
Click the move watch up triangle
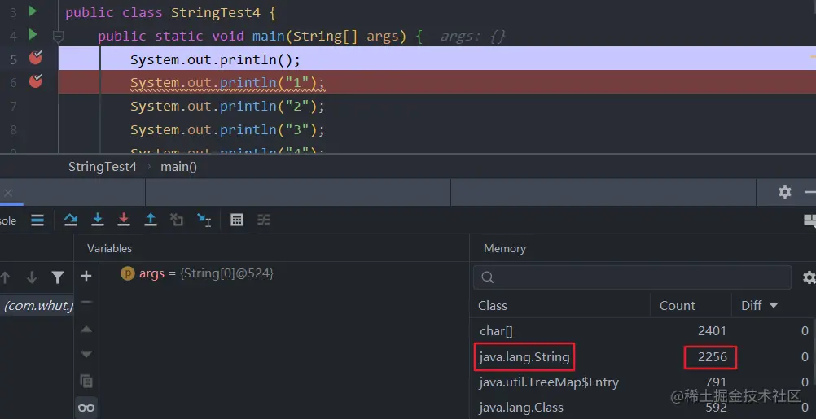pos(86,329)
